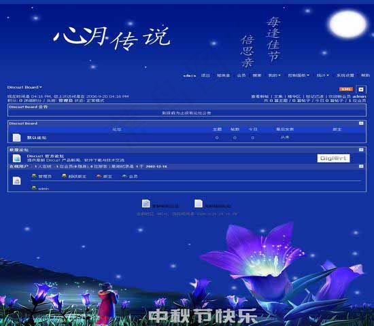The width and height of the screenshot is (374, 326).
Task: Click the red moderator (版主) legend icon
Action: [99, 176]
